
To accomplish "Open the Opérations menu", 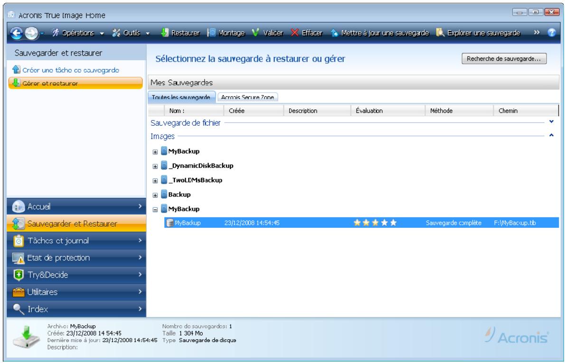I will click(x=77, y=33).
